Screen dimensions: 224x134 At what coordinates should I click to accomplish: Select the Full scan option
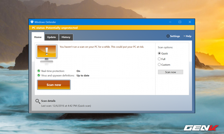coord(159,59)
